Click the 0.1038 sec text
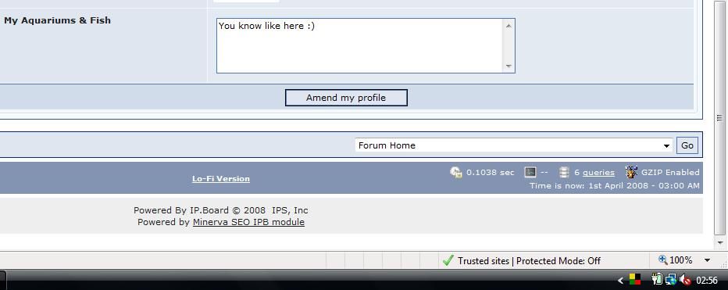 [491, 173]
